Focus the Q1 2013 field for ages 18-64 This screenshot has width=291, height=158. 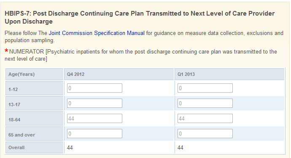point(205,118)
